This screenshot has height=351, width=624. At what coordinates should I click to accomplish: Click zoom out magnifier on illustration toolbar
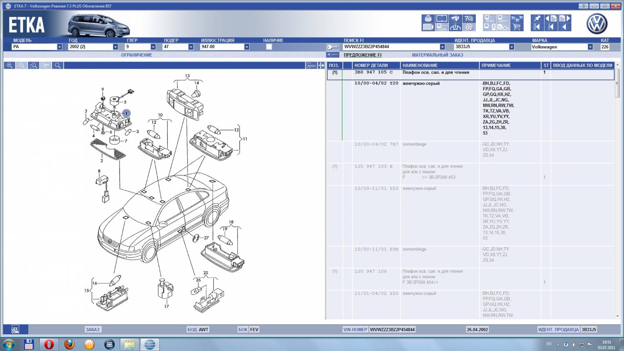[x=22, y=65]
